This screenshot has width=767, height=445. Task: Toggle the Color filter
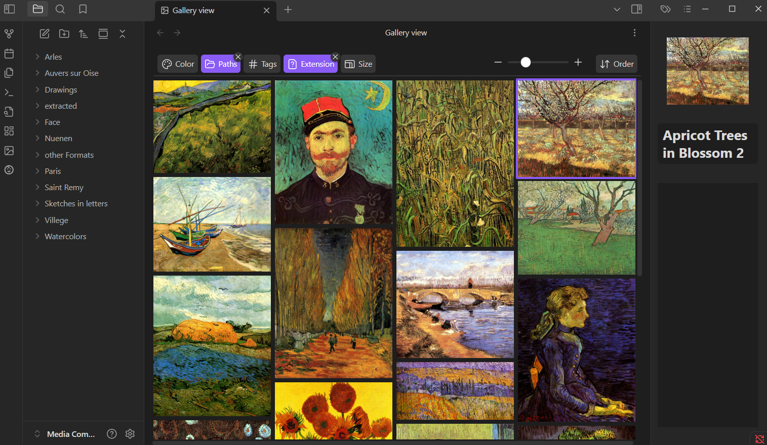click(178, 64)
